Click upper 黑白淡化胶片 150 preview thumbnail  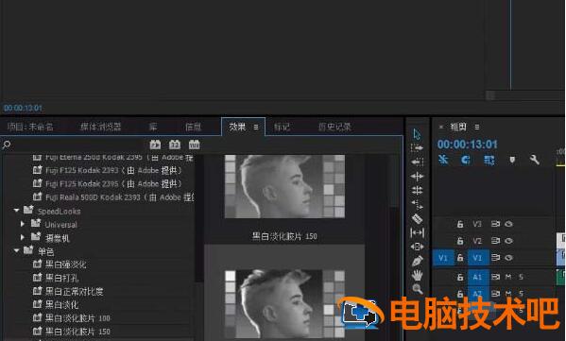[x=284, y=186]
